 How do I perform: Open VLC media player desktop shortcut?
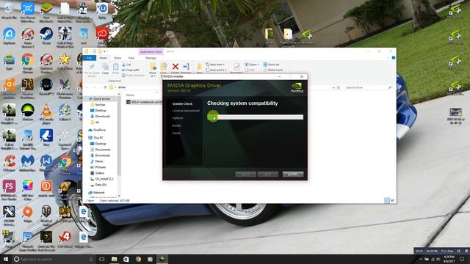[46, 111]
